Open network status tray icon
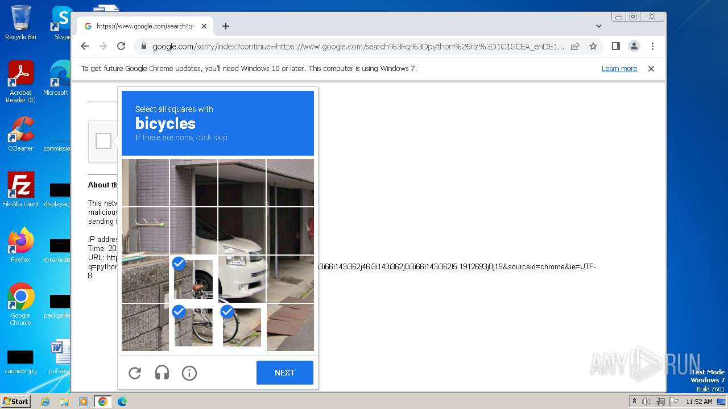The width and height of the screenshot is (728, 409). point(660,402)
